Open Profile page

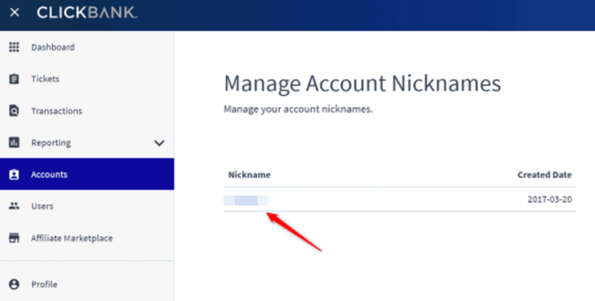pos(44,284)
